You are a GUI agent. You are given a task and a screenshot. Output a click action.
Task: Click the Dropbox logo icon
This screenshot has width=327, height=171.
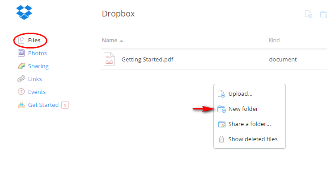[24, 12]
